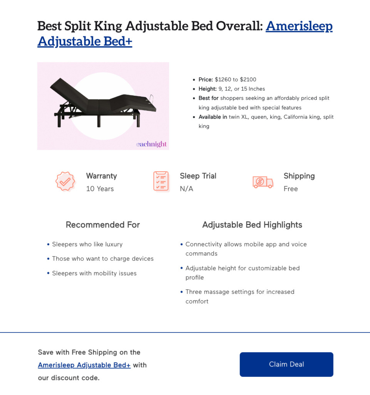Open the Amerisleep Adjustable Bed+ link in discount text
The image size is (370, 395).
(x=84, y=365)
